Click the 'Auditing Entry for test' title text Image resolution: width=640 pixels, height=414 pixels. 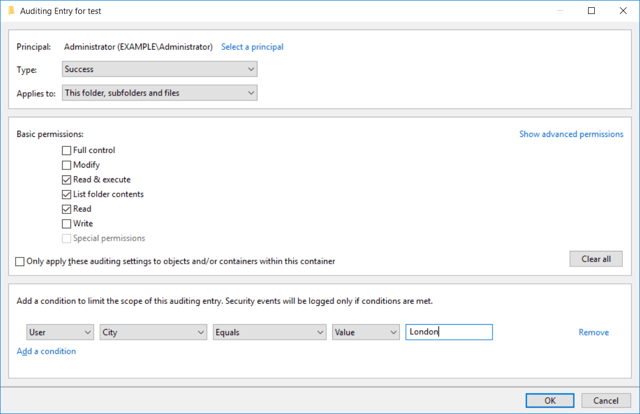tap(60, 11)
